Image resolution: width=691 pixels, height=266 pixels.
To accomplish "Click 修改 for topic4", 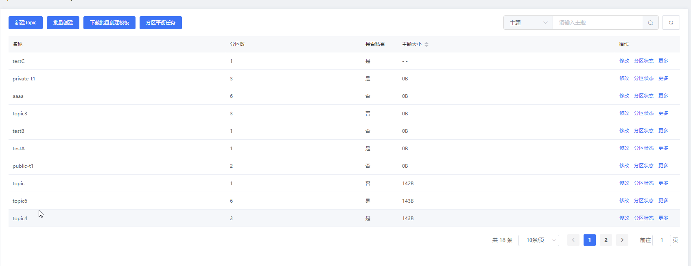I will (x=624, y=218).
